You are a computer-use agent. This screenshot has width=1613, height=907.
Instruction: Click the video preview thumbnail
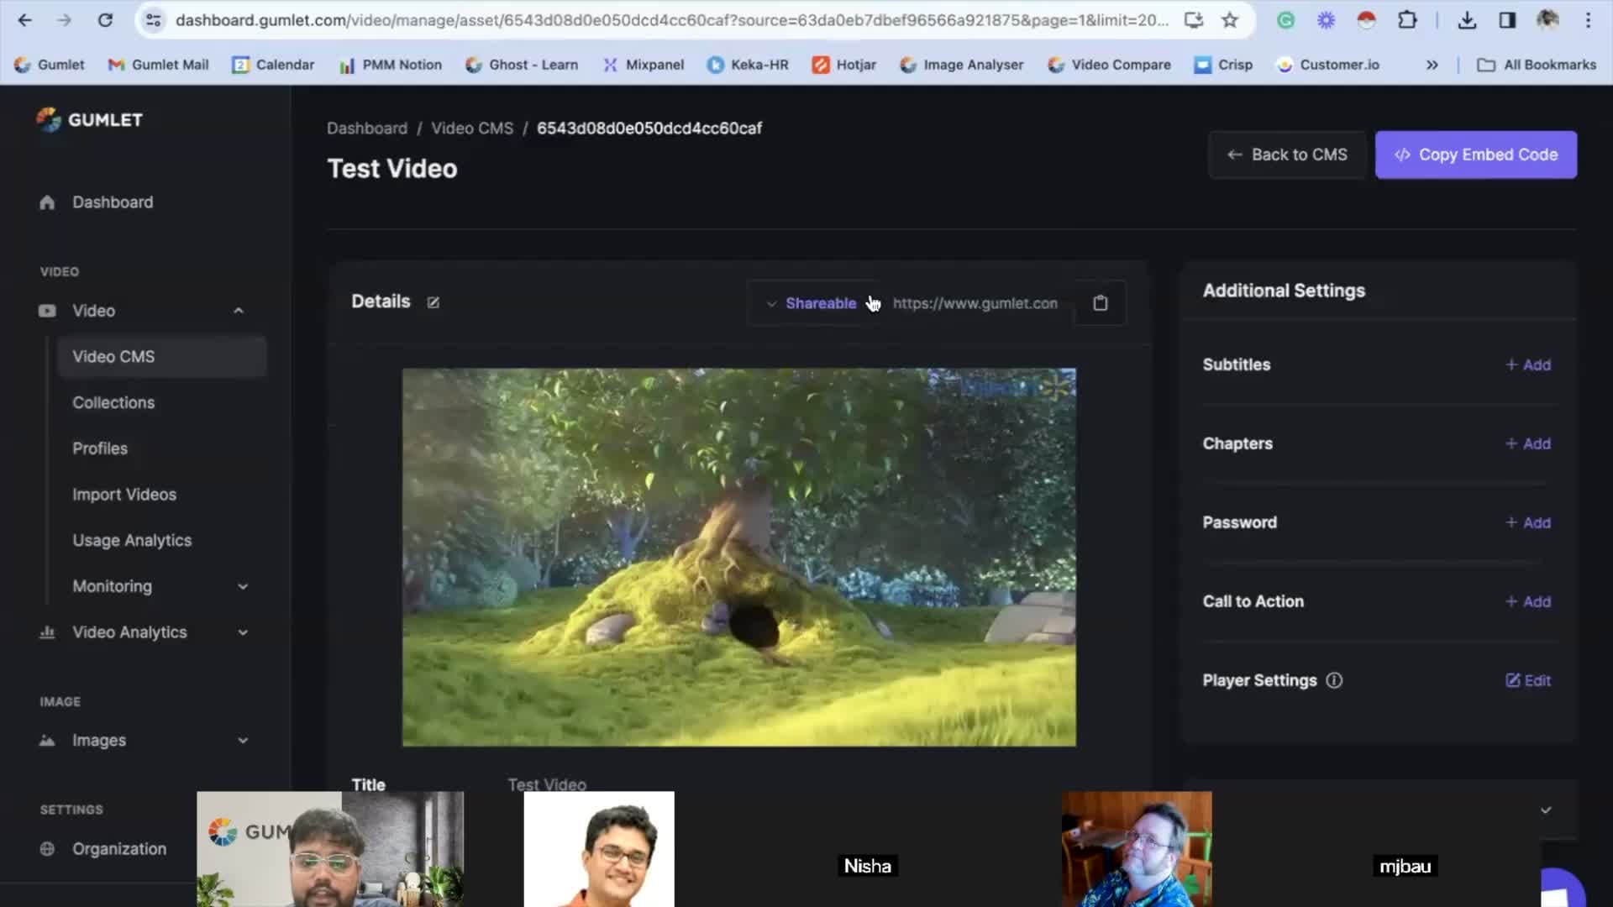(x=738, y=557)
